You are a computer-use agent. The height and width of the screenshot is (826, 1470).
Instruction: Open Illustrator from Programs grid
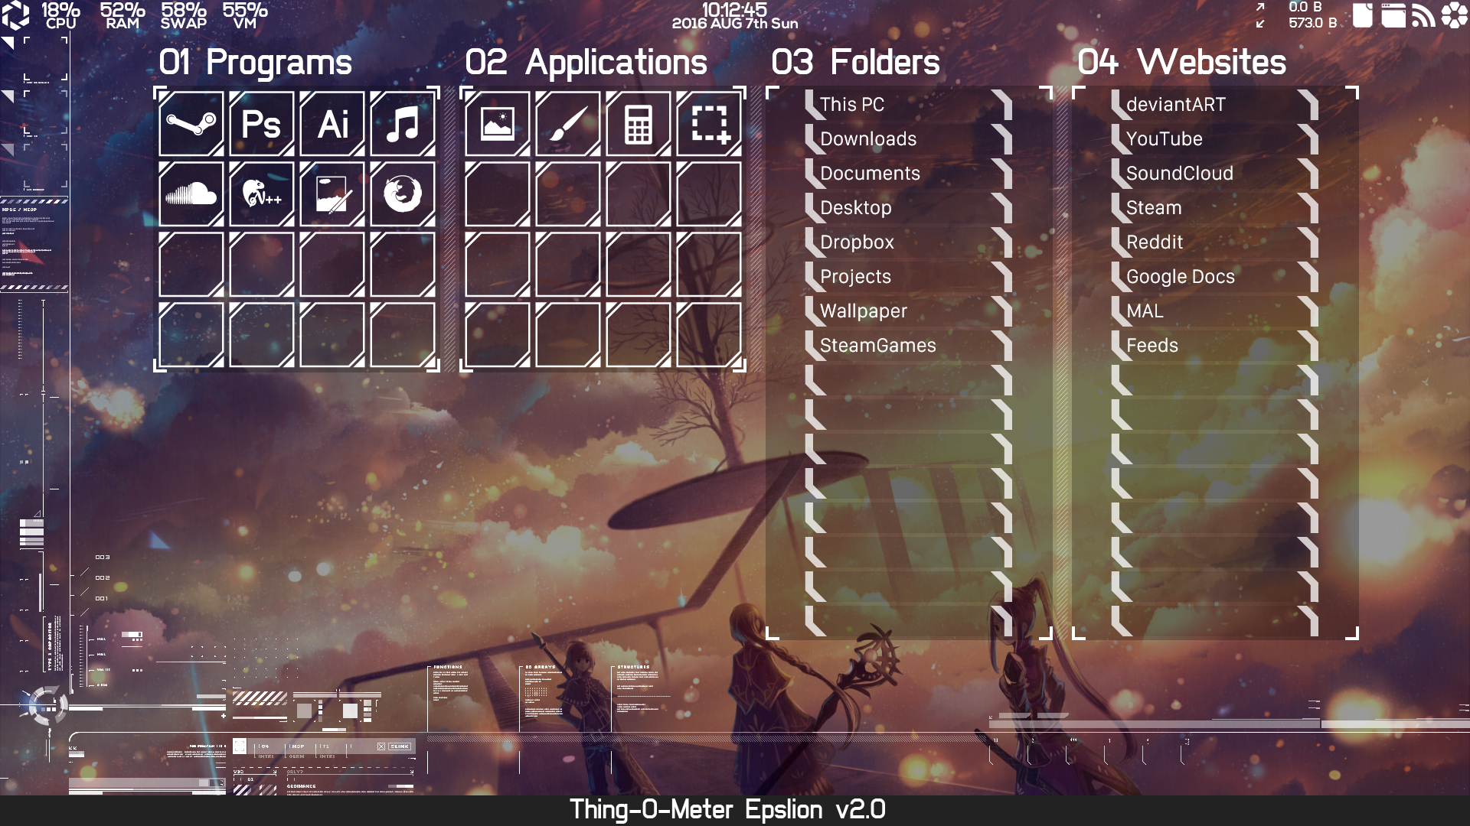pyautogui.click(x=333, y=124)
